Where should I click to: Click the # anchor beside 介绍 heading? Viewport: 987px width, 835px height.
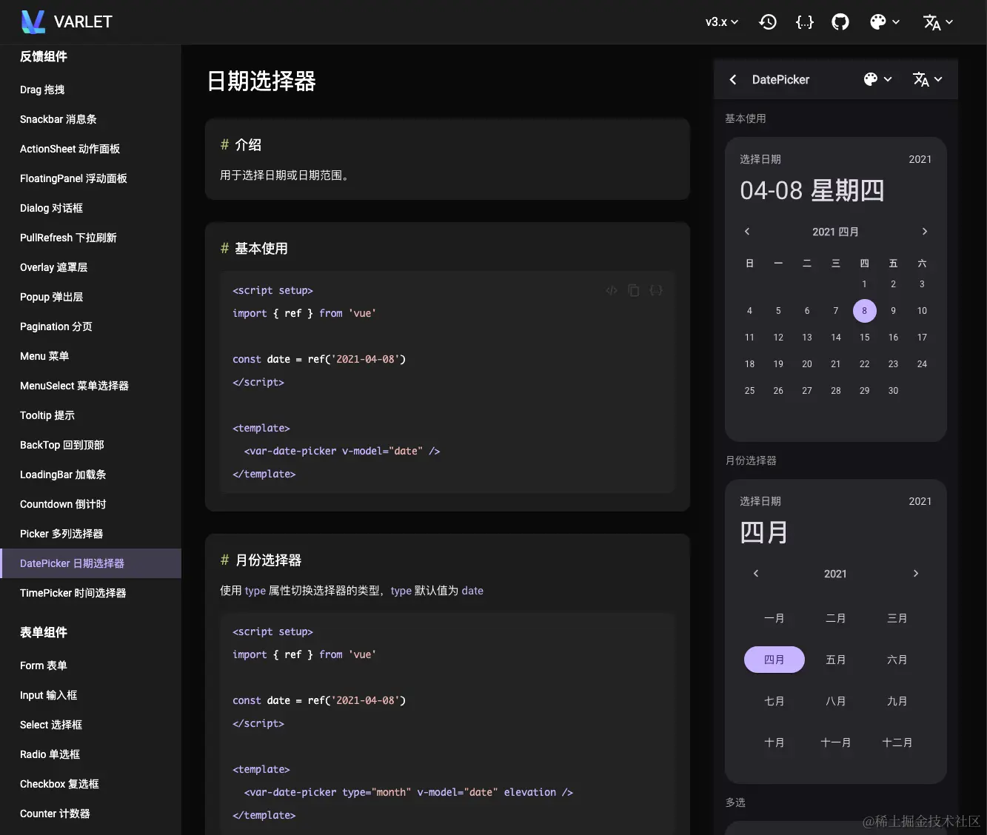pyautogui.click(x=224, y=145)
